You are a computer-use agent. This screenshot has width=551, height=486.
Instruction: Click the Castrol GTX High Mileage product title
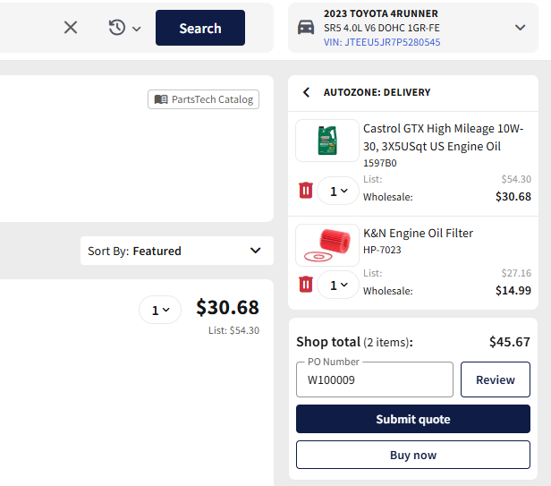(x=443, y=138)
